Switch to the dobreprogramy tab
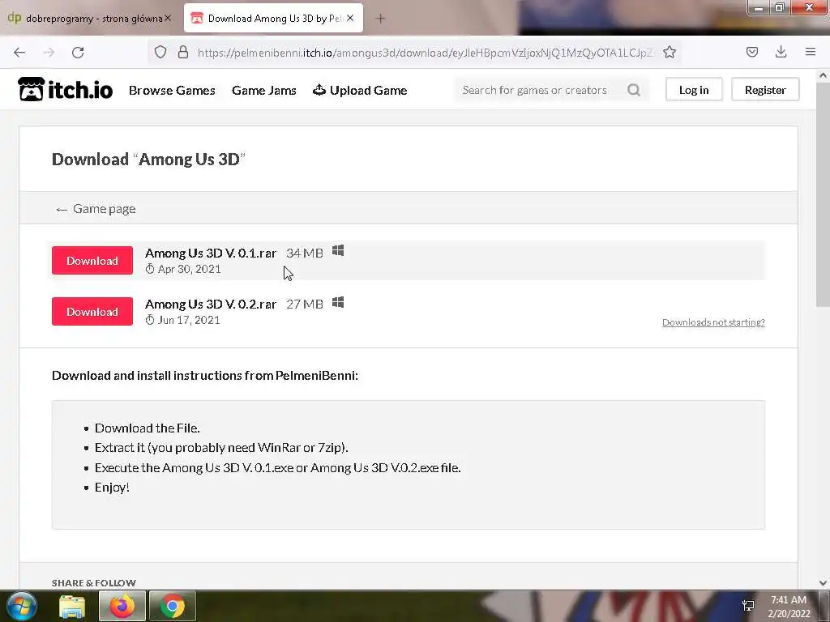This screenshot has width=830, height=622. (x=89, y=18)
